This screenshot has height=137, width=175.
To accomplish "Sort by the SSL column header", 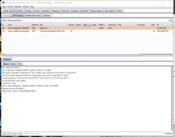I will pos(153,25).
